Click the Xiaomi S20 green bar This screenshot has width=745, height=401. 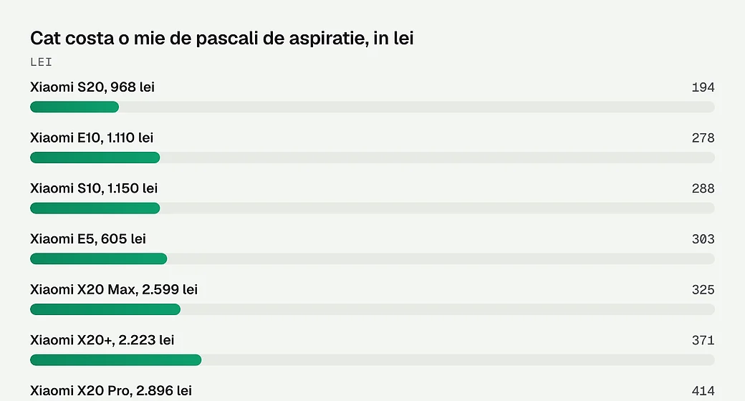pos(74,107)
